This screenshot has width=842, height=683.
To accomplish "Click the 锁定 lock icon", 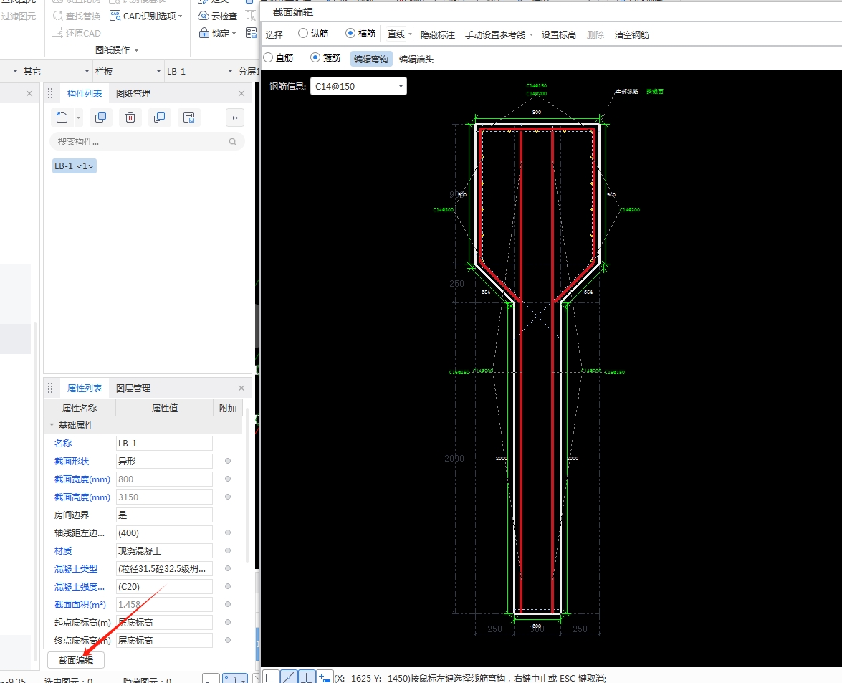I will pos(204,33).
